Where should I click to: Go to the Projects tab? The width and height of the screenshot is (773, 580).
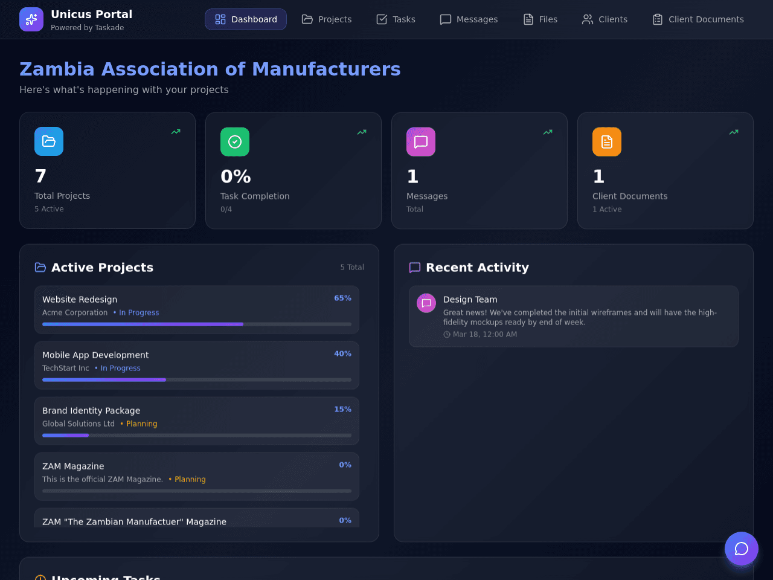click(x=327, y=19)
